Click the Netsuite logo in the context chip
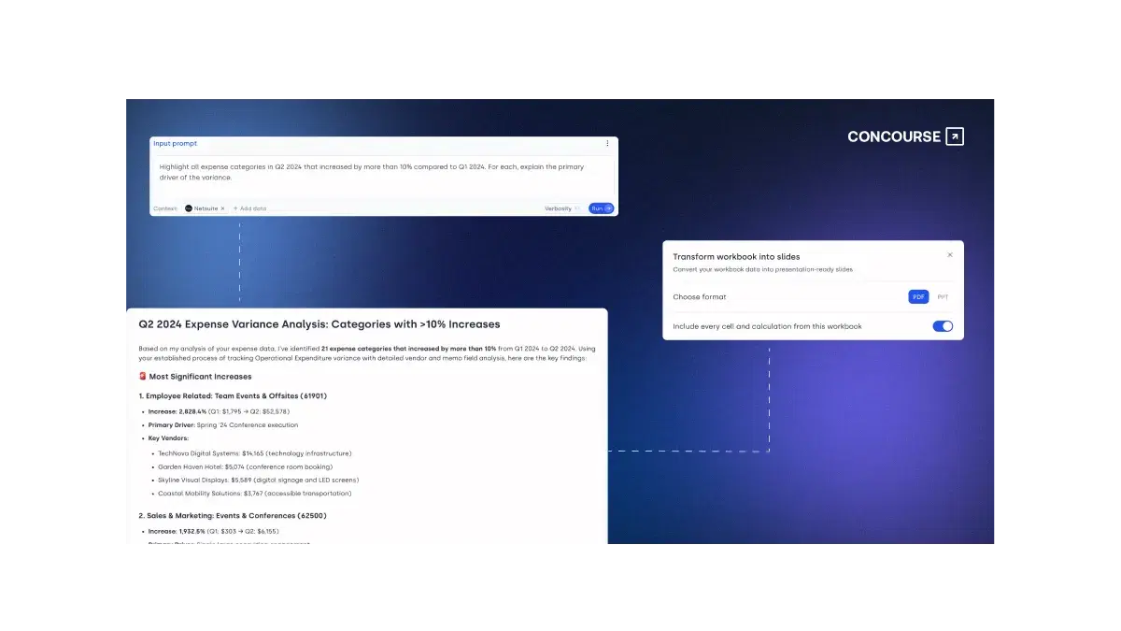The height and width of the screenshot is (631, 1121). [189, 208]
